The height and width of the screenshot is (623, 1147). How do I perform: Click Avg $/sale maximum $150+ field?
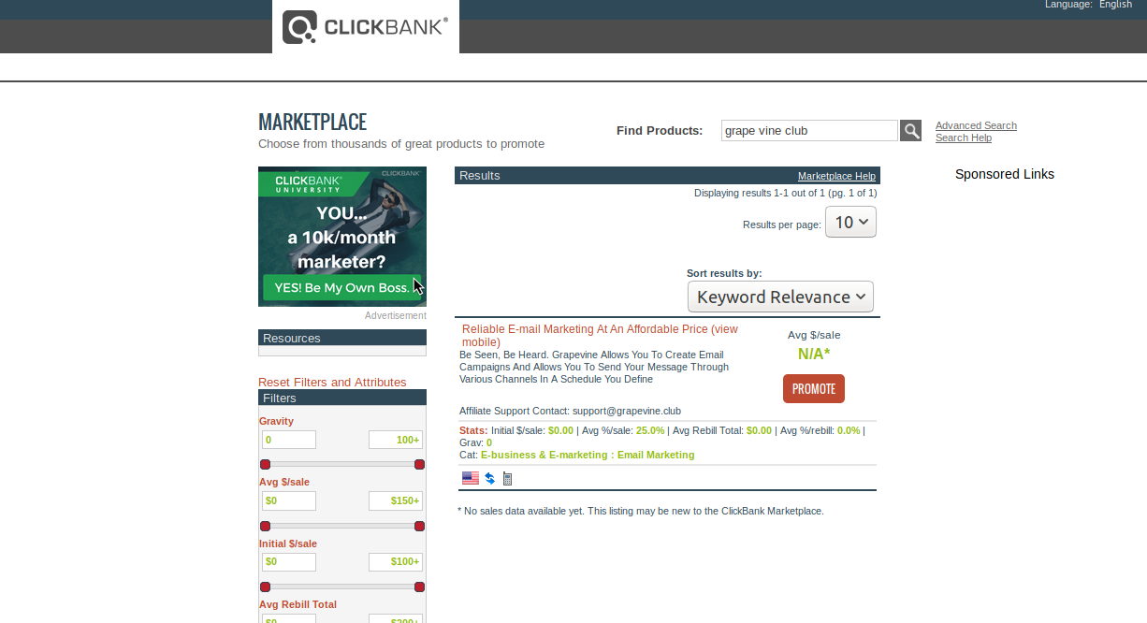(x=396, y=500)
